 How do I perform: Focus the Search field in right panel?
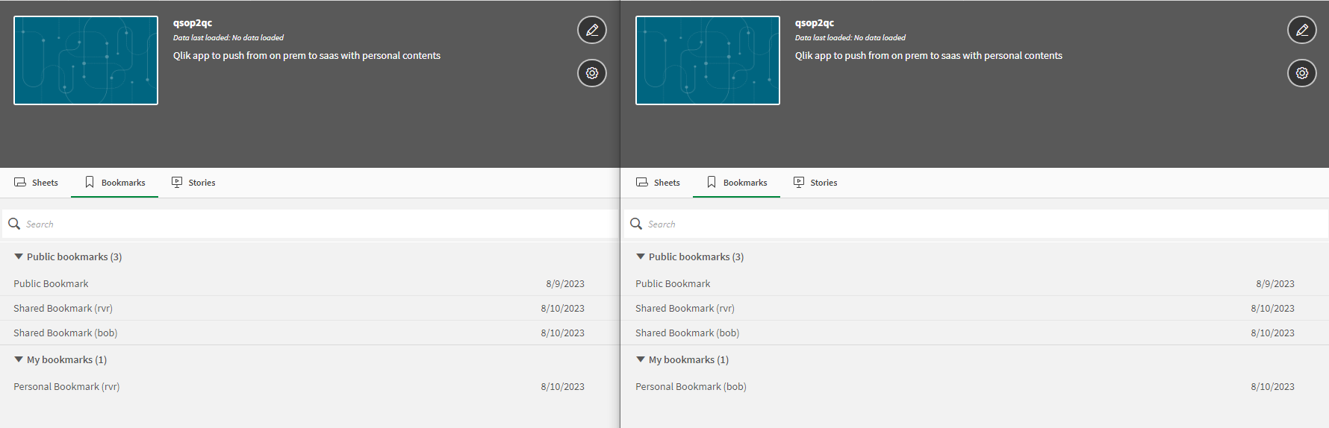[x=975, y=224]
